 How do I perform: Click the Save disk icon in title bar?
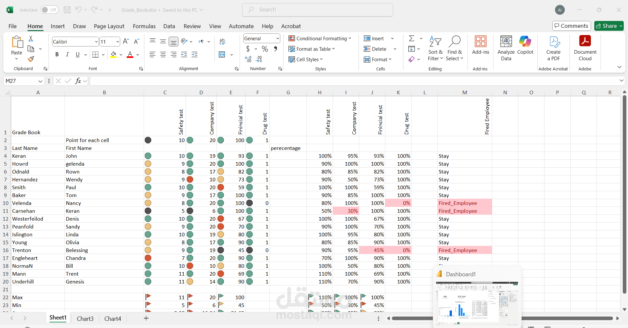(67, 10)
